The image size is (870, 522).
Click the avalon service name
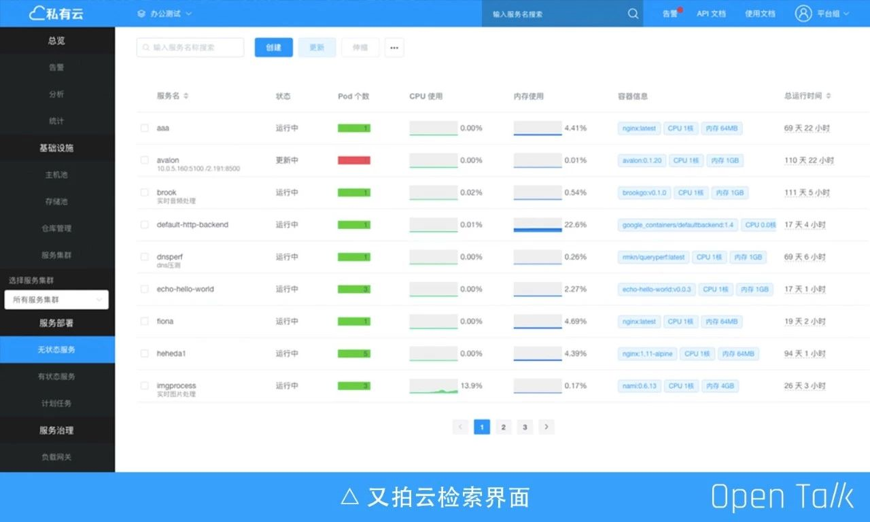[x=168, y=160]
